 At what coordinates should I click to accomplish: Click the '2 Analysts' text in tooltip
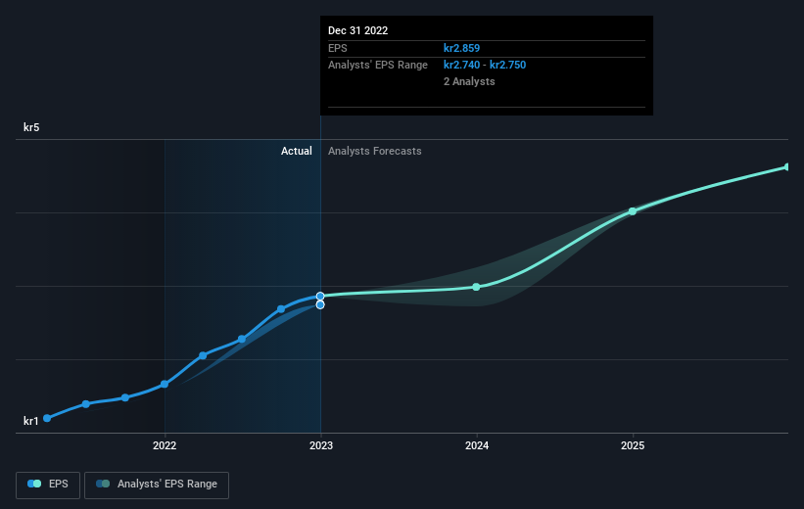click(469, 82)
